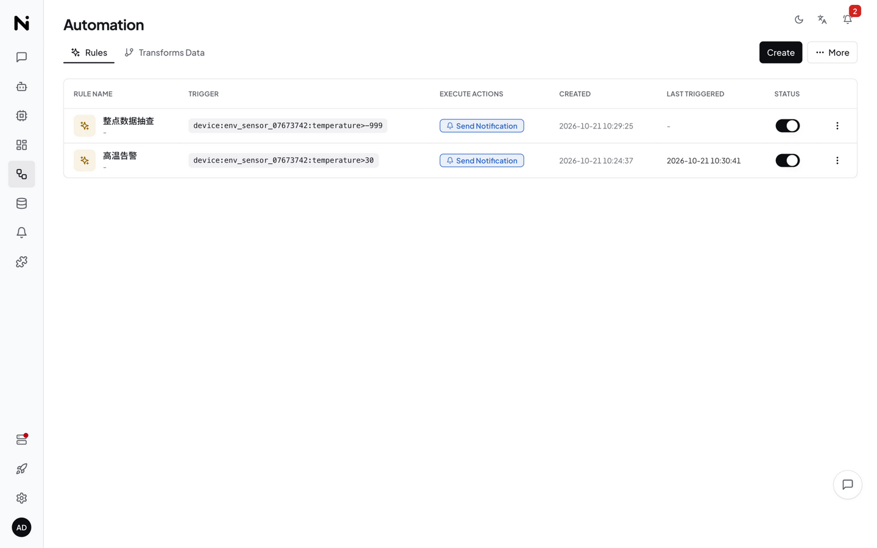Image resolution: width=877 pixels, height=548 pixels.
Task: Open the settings gear sidebar icon
Action: click(21, 498)
